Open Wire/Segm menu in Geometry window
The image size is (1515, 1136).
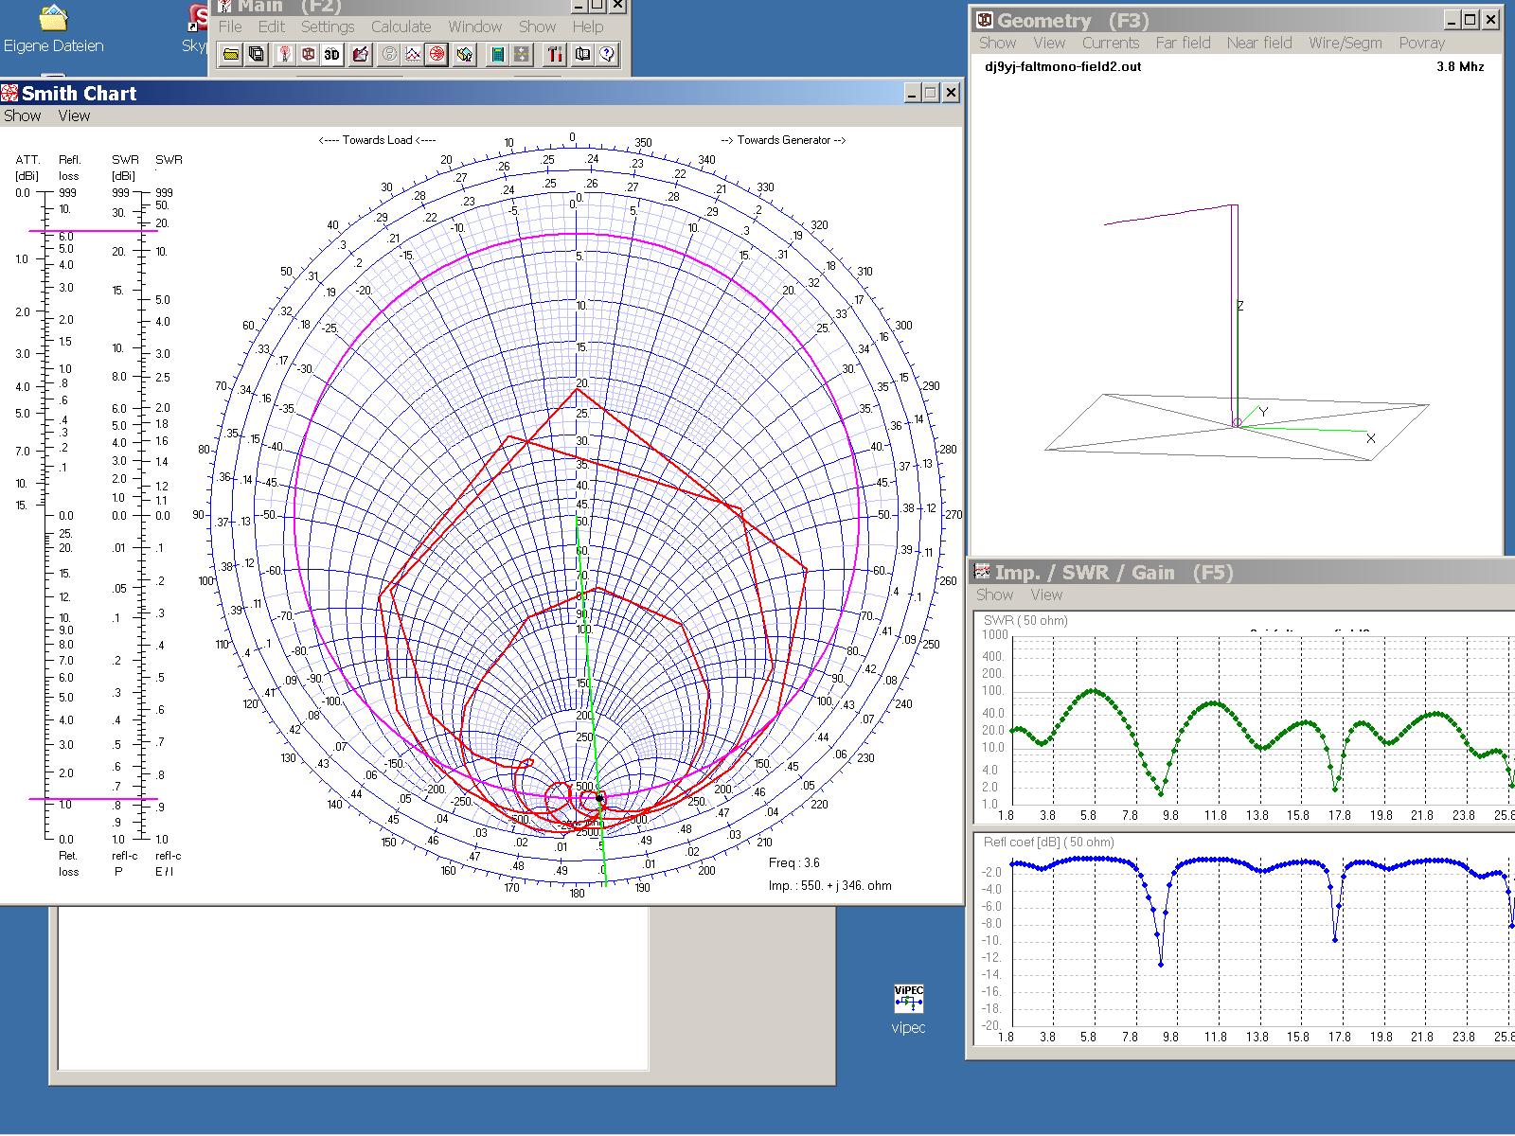1346,43
